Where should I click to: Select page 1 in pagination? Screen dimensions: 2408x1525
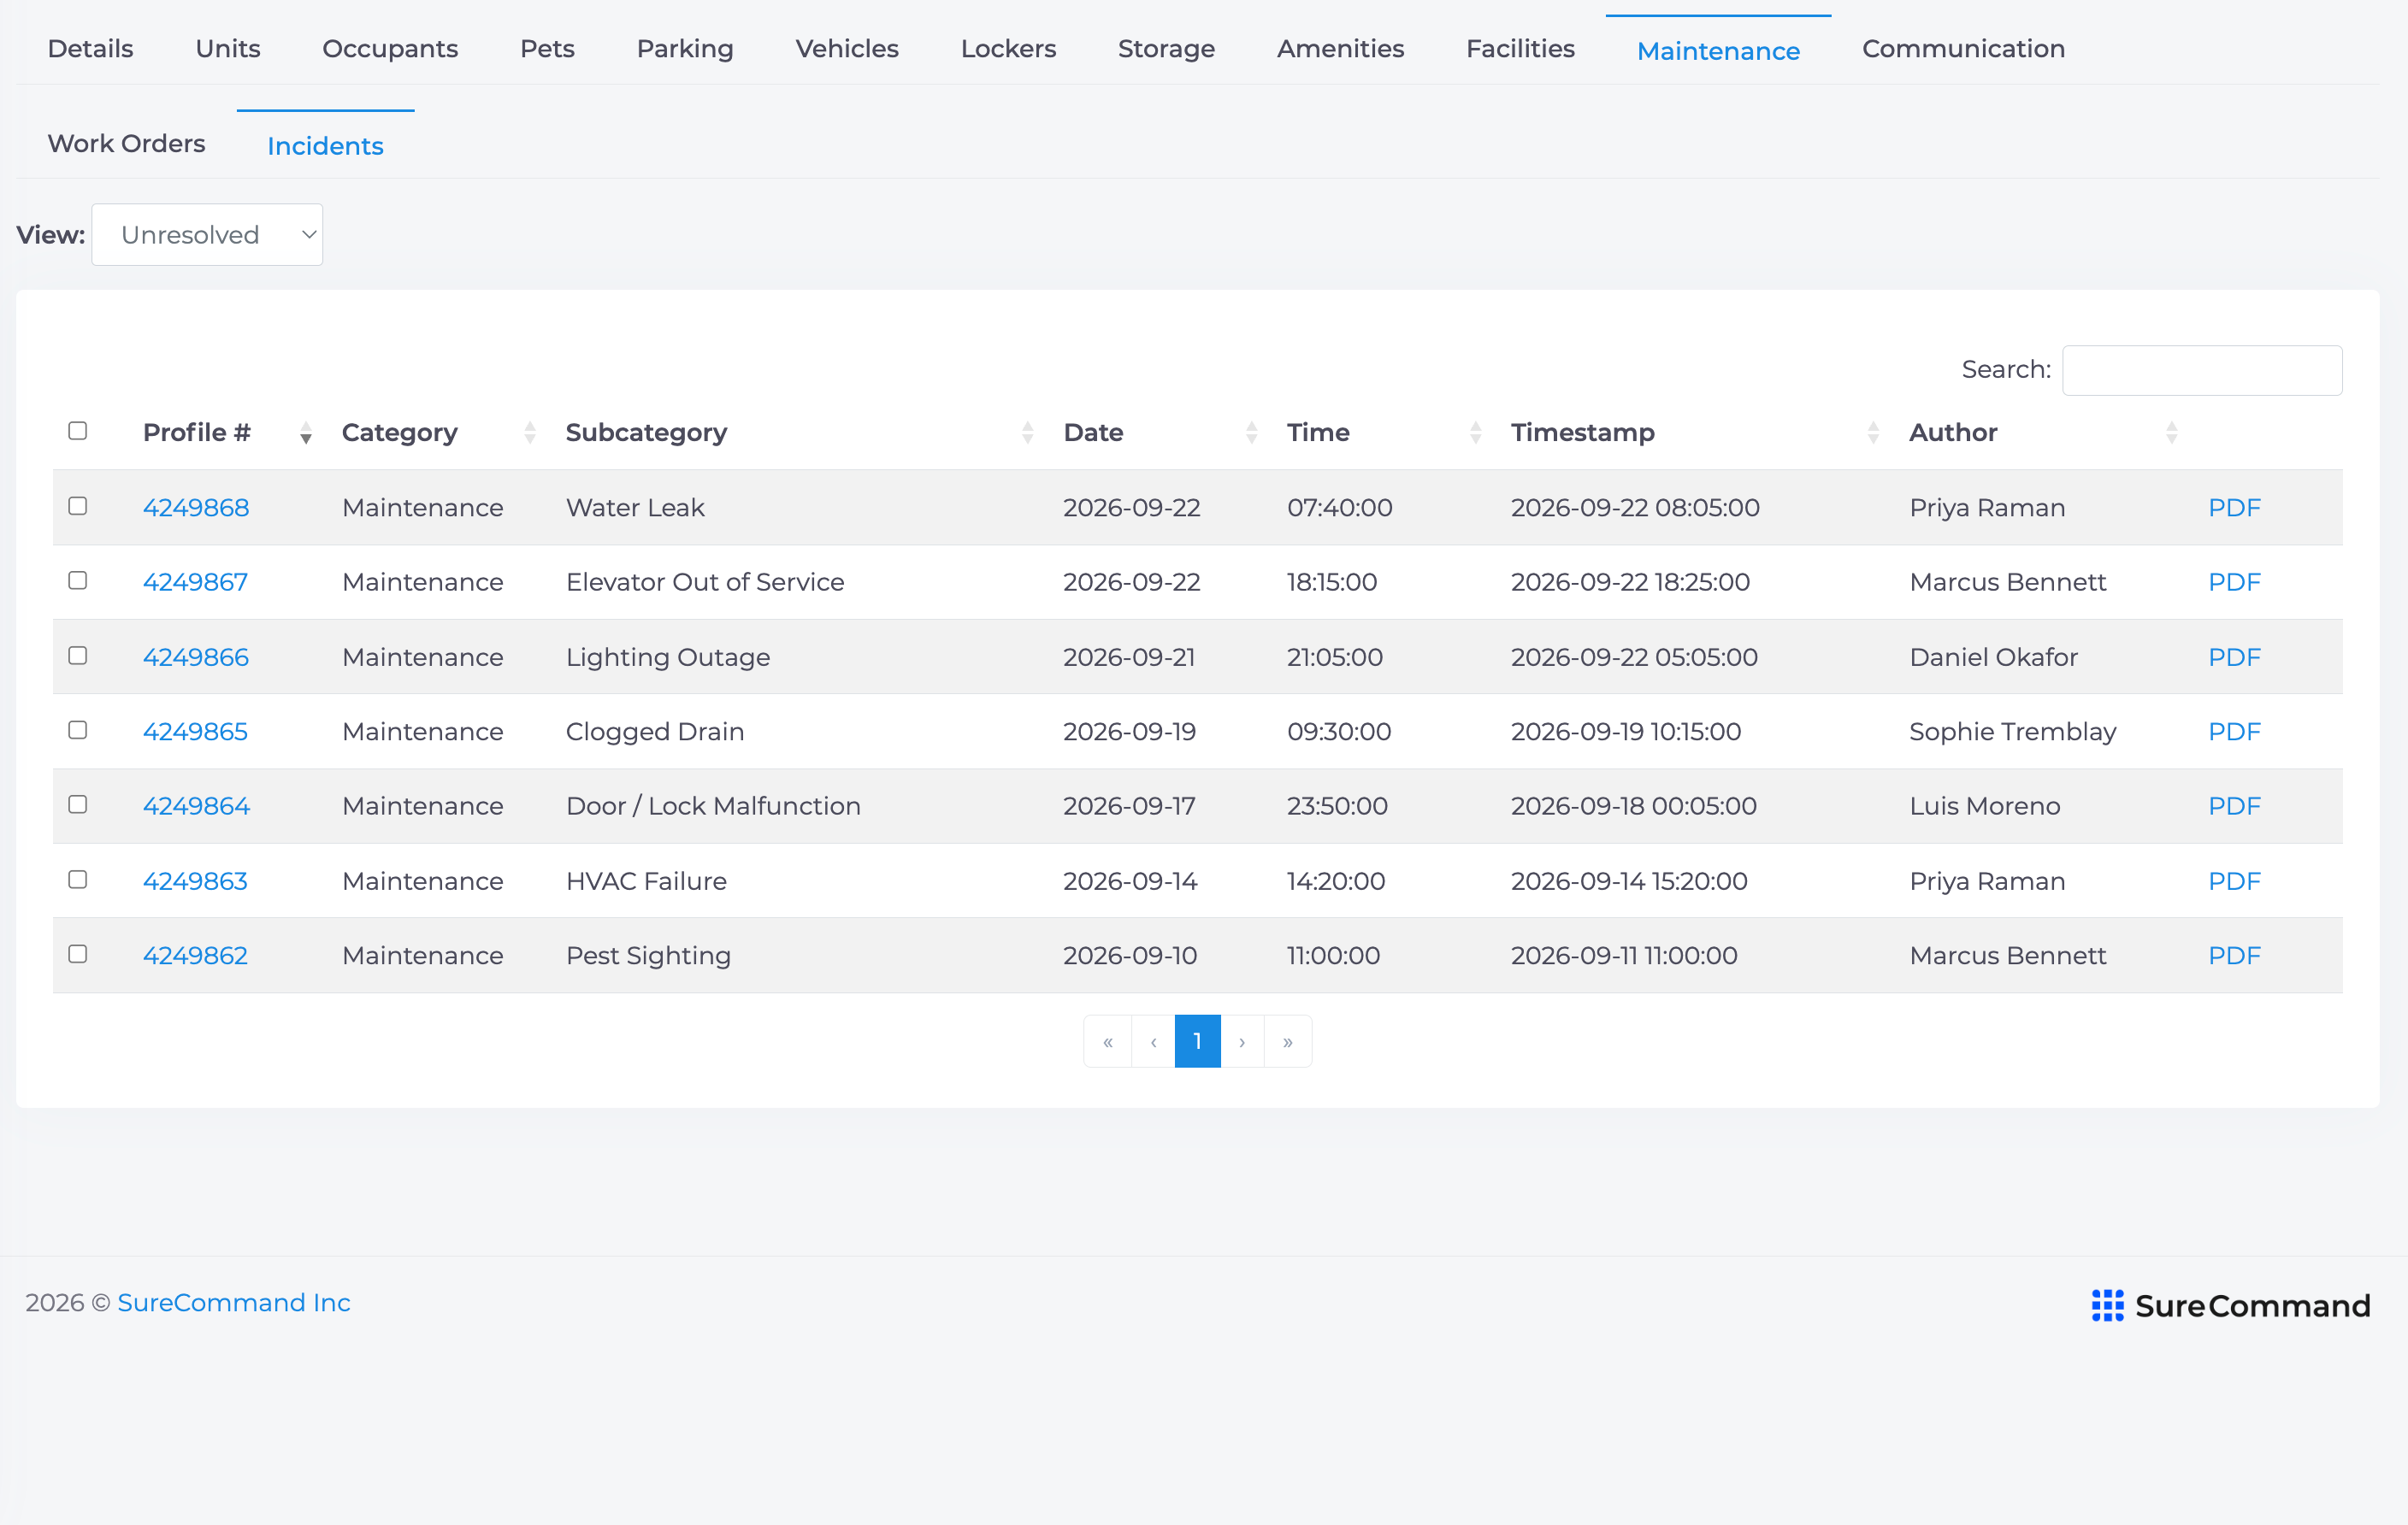[x=1197, y=1041]
